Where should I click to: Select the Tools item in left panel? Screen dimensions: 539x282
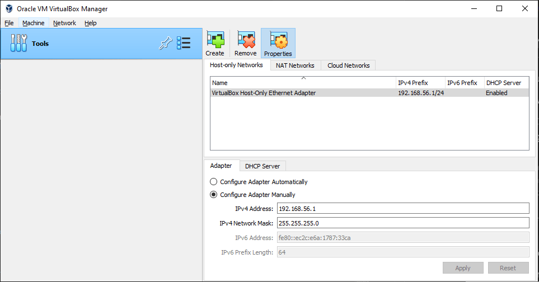101,43
